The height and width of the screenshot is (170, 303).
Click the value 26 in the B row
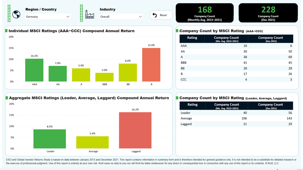[x=290, y=74]
